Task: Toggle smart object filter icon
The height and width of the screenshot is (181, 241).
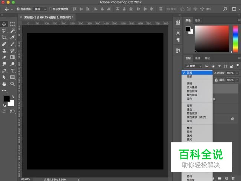Action: [231, 66]
